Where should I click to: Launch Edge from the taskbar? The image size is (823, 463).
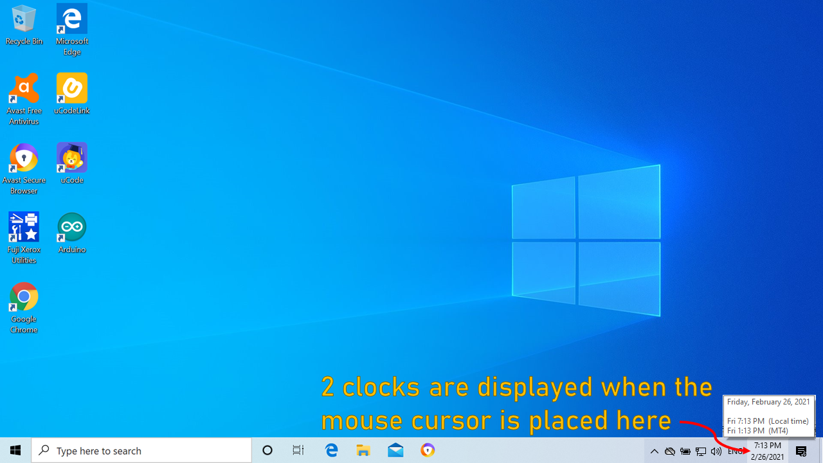331,450
